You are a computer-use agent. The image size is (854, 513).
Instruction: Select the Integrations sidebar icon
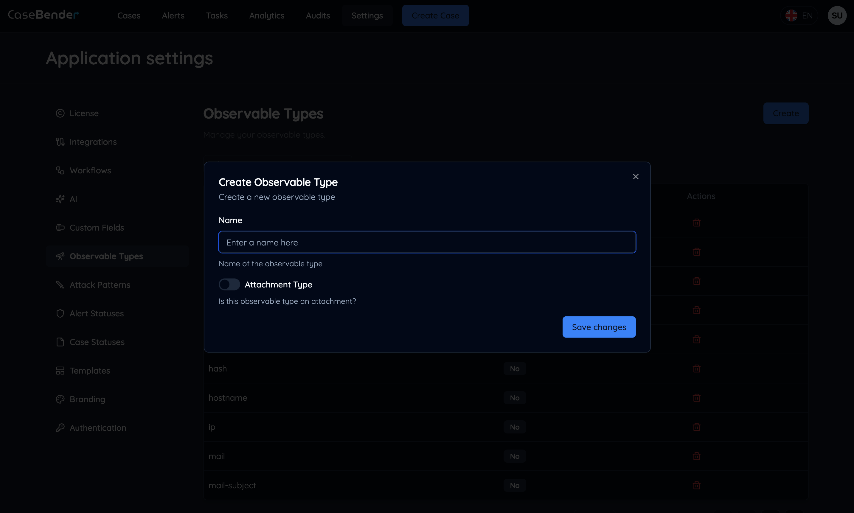click(60, 142)
